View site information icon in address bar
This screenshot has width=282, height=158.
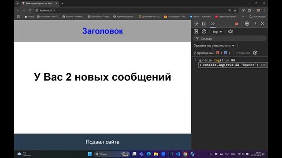point(37,11)
